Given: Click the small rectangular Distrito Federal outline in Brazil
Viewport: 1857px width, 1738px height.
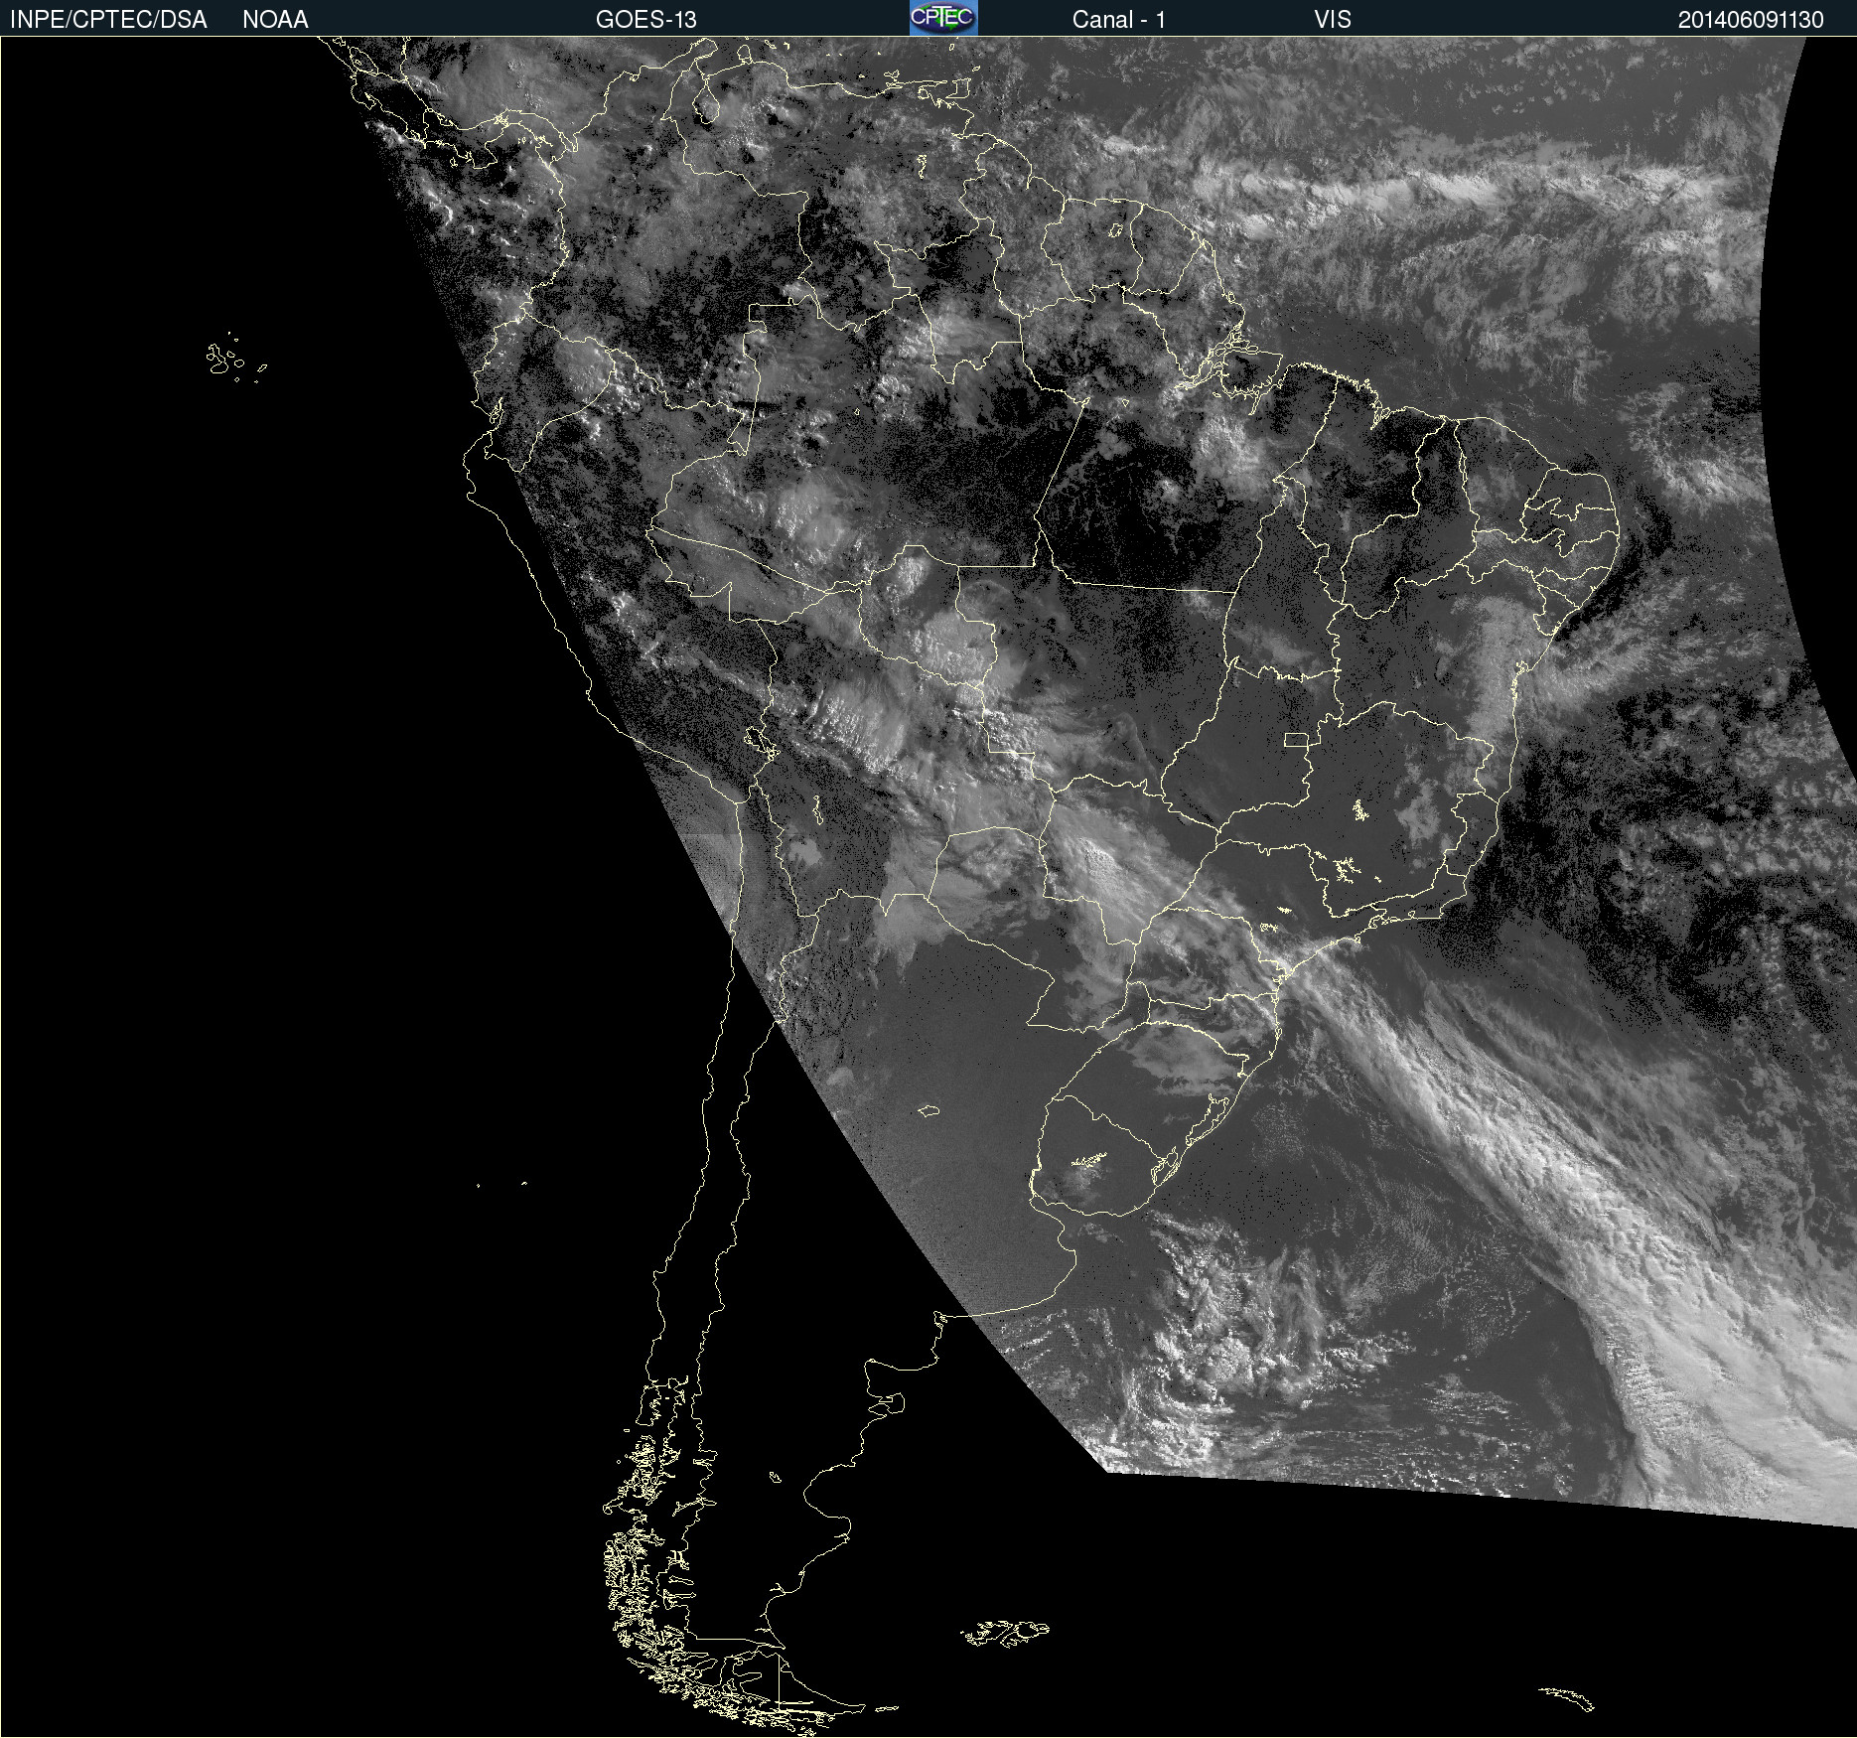Looking at the screenshot, I should coord(1296,739).
